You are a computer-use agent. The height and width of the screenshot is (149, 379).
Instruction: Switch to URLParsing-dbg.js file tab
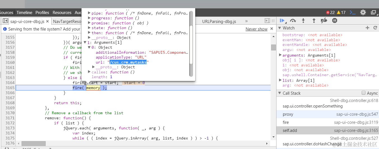click(219, 21)
